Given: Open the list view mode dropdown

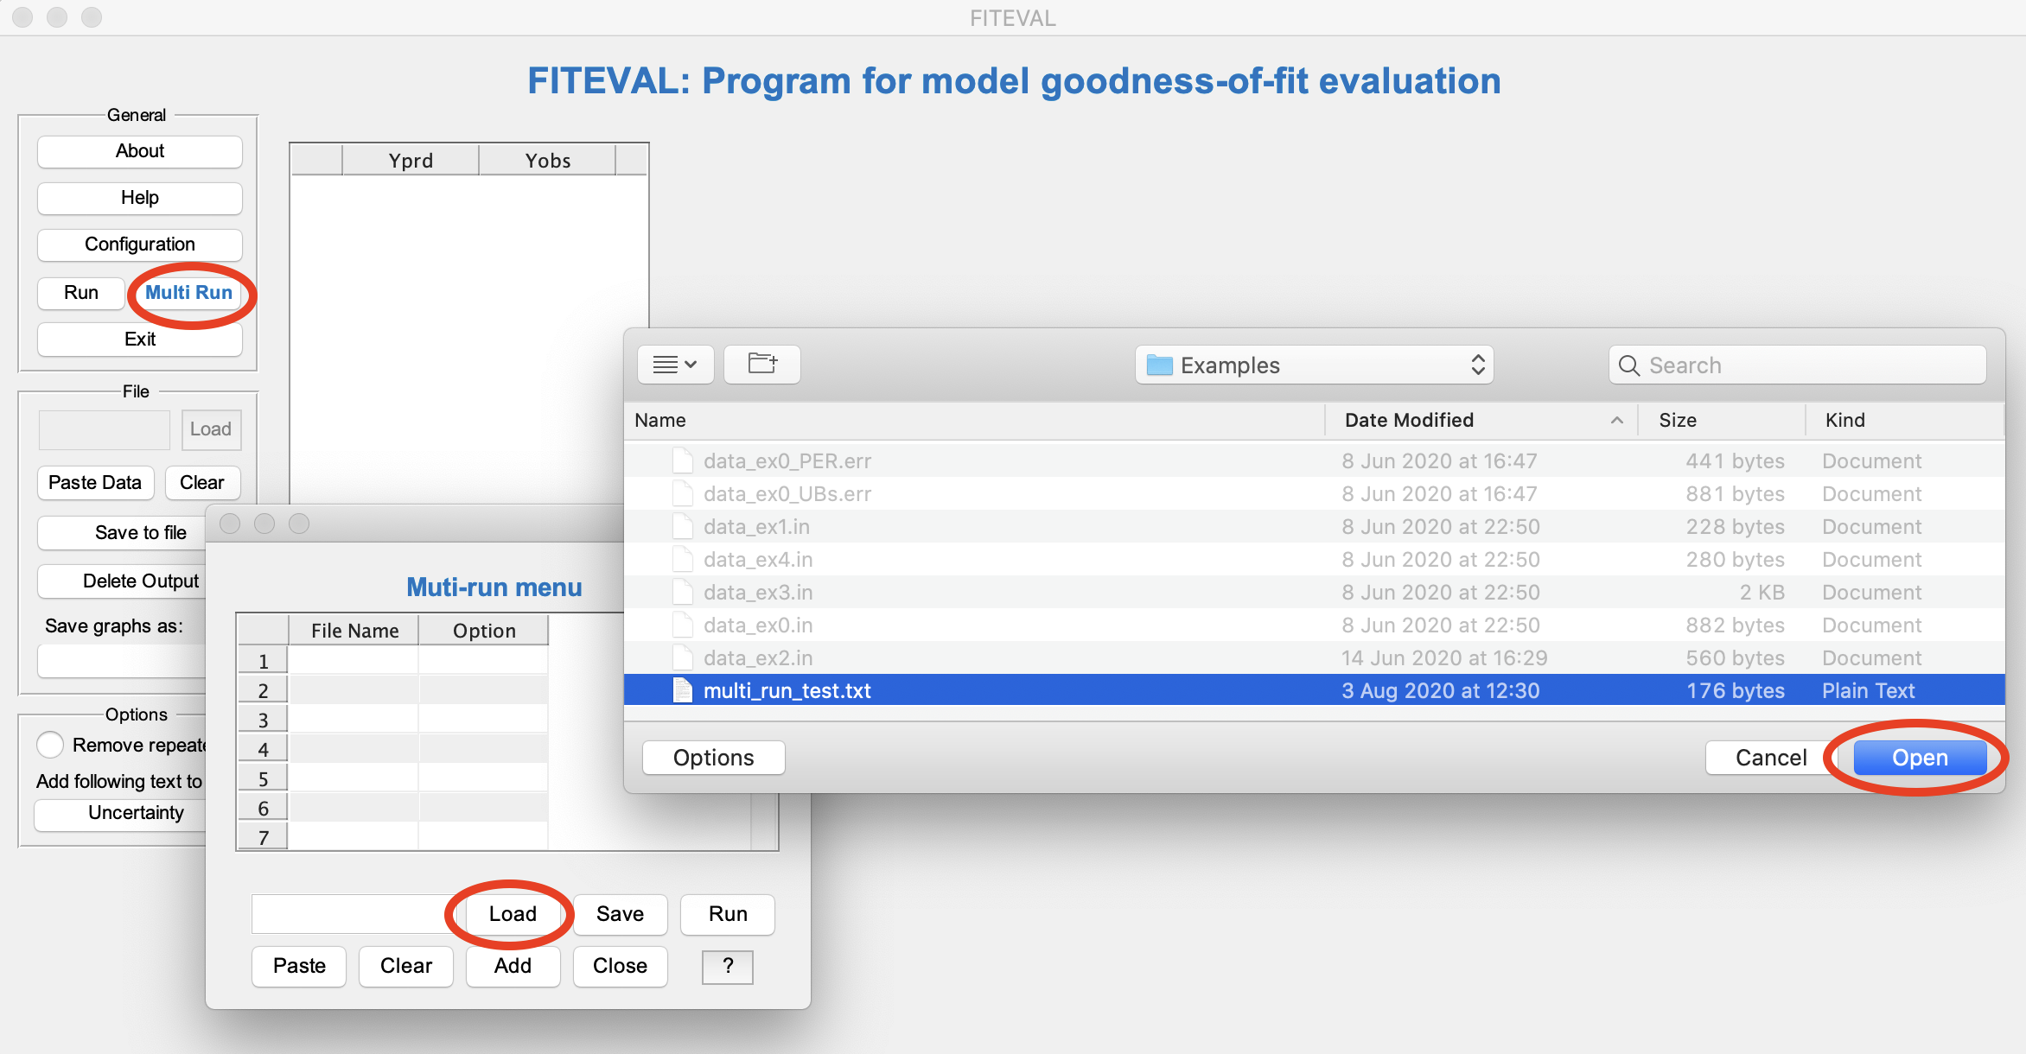Looking at the screenshot, I should point(675,365).
